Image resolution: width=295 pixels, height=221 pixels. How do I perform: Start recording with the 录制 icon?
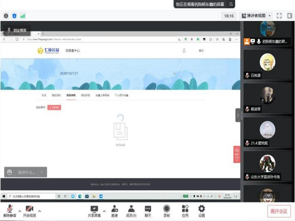click(167, 211)
